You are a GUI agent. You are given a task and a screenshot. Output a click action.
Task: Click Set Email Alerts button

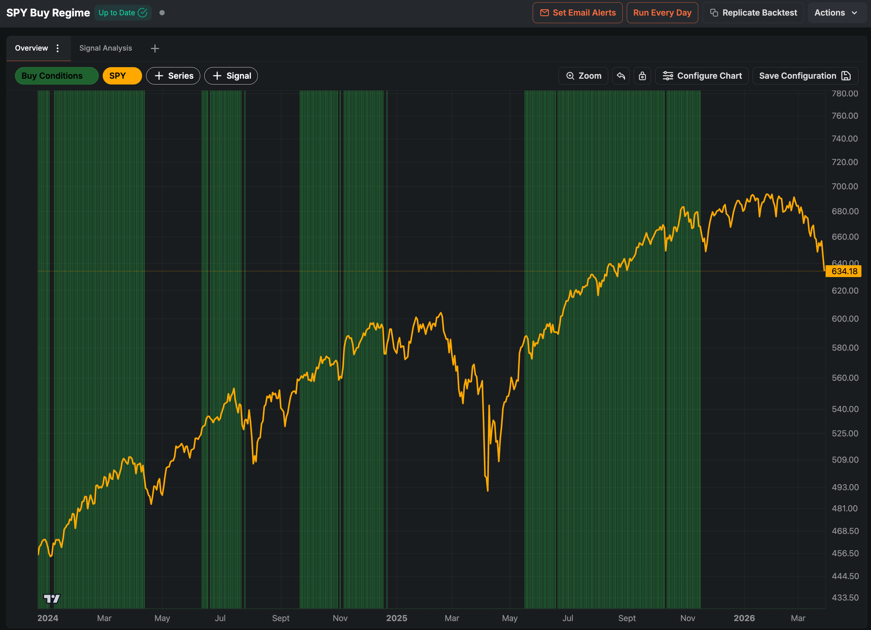click(577, 13)
